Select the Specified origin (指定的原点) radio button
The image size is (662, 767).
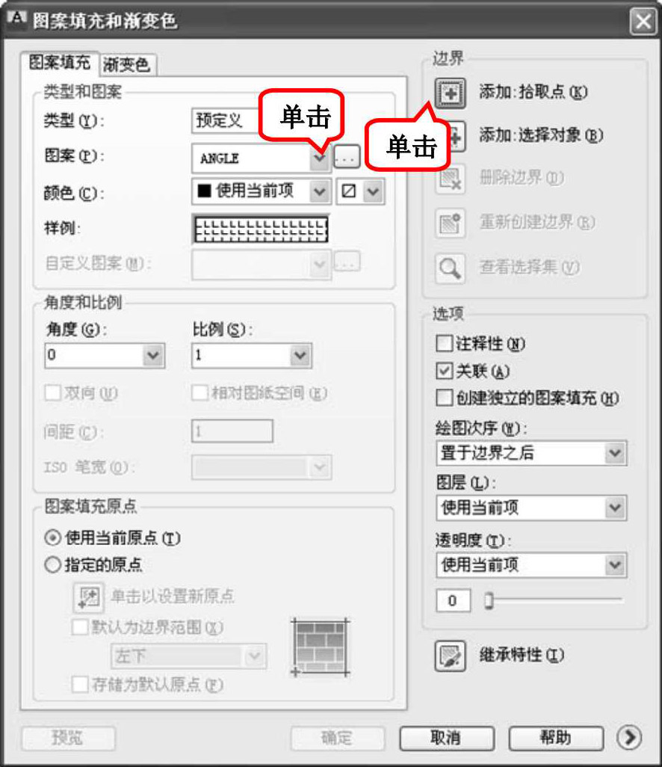pos(52,565)
